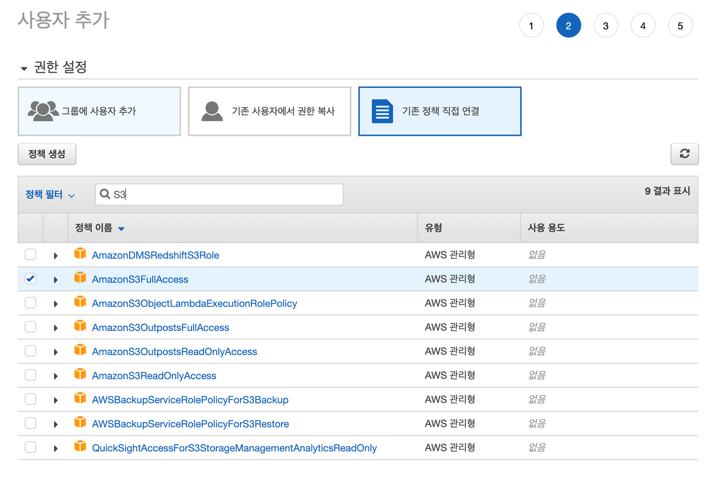Viewport: 721px width, 489px height.
Task: Click the group users icon on 그룹에 사용자 추가
Action: 43,111
